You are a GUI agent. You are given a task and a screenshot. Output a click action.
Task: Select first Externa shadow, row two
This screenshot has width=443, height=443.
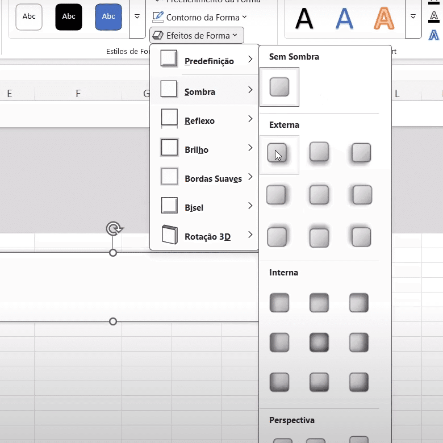pos(277,195)
